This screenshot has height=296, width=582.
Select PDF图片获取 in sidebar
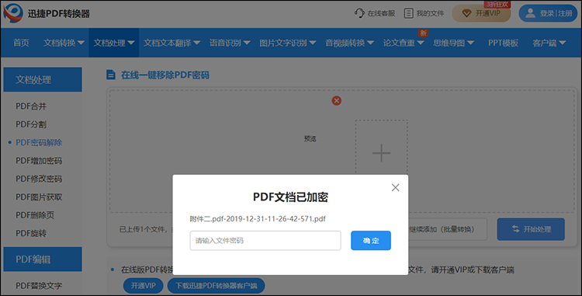[x=39, y=197]
